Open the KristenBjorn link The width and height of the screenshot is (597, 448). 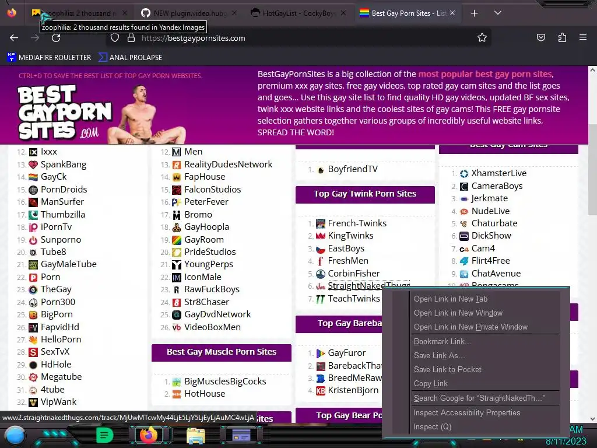(353, 390)
